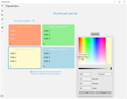Click the lightbulb hint icon
The width and height of the screenshot is (127, 99).
(x=31, y=72)
